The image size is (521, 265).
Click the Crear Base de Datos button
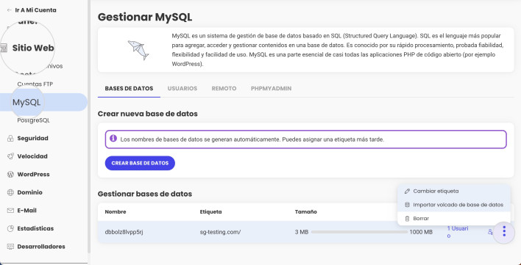140,163
